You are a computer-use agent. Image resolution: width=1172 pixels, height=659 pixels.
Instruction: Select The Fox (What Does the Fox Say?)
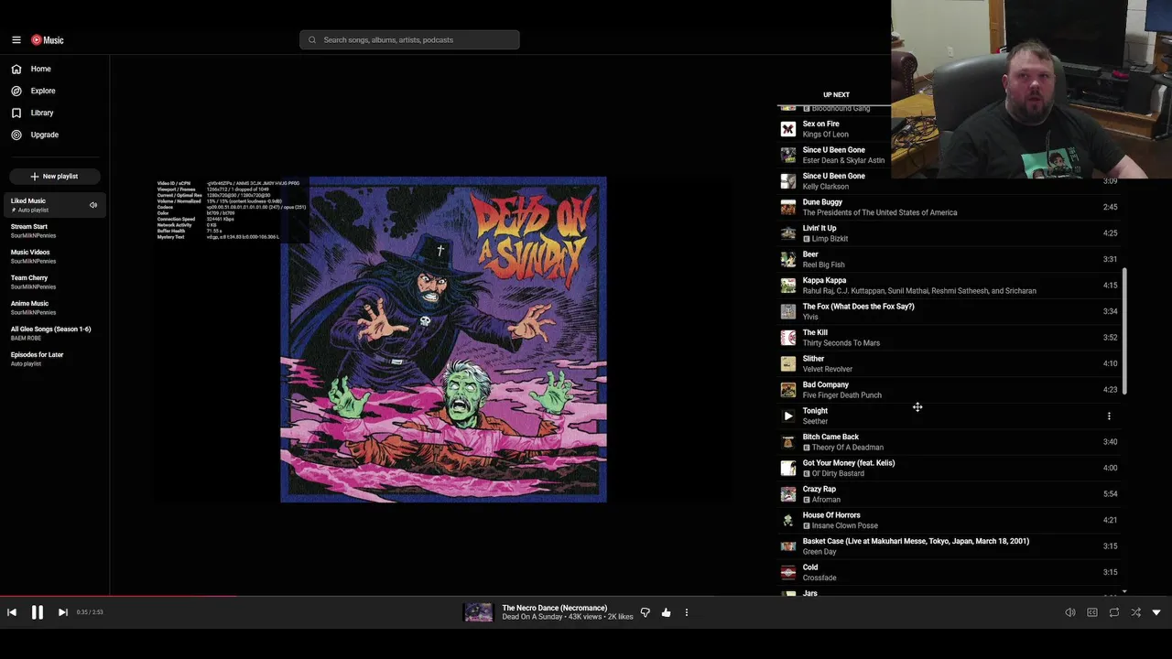click(949, 311)
